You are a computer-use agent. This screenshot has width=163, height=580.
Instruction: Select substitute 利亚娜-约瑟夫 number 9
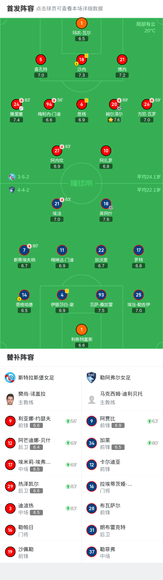(x=40, y=421)
